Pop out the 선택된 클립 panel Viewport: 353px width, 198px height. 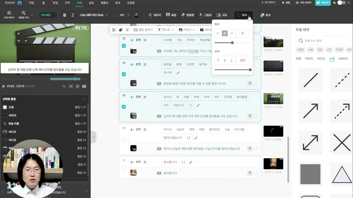(84, 99)
